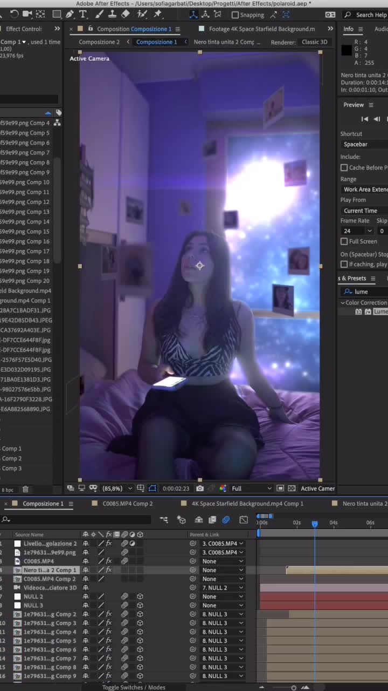The image size is (388, 691).
Task: Collapse the Color Correction effects category
Action: pyautogui.click(x=343, y=303)
